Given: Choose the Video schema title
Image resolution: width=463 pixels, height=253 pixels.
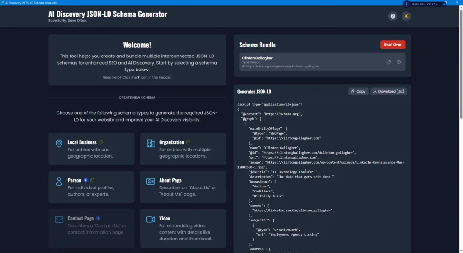Looking at the screenshot, I should (x=165, y=218).
